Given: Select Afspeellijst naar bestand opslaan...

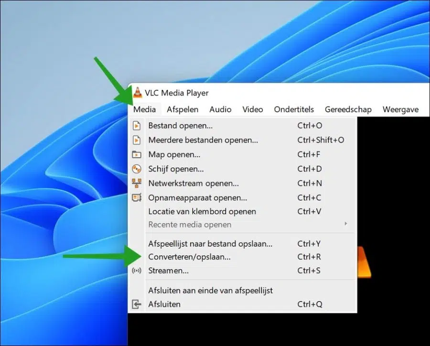Looking at the screenshot, I should click(x=242, y=244).
